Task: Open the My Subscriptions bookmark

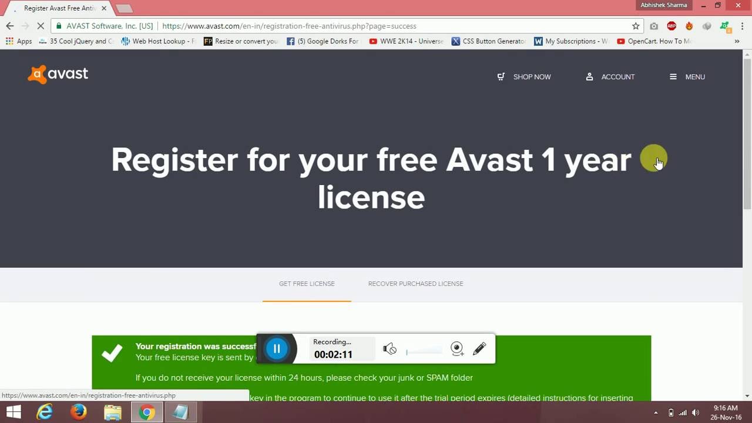Action: tap(571, 41)
